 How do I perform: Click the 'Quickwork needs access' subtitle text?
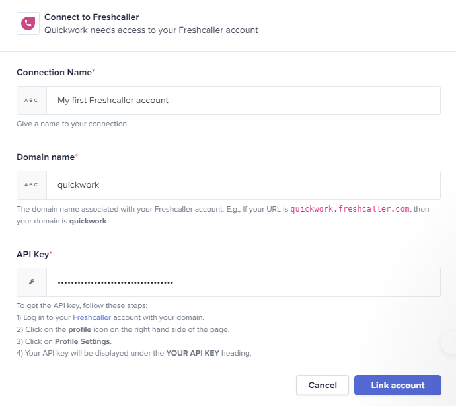(151, 30)
